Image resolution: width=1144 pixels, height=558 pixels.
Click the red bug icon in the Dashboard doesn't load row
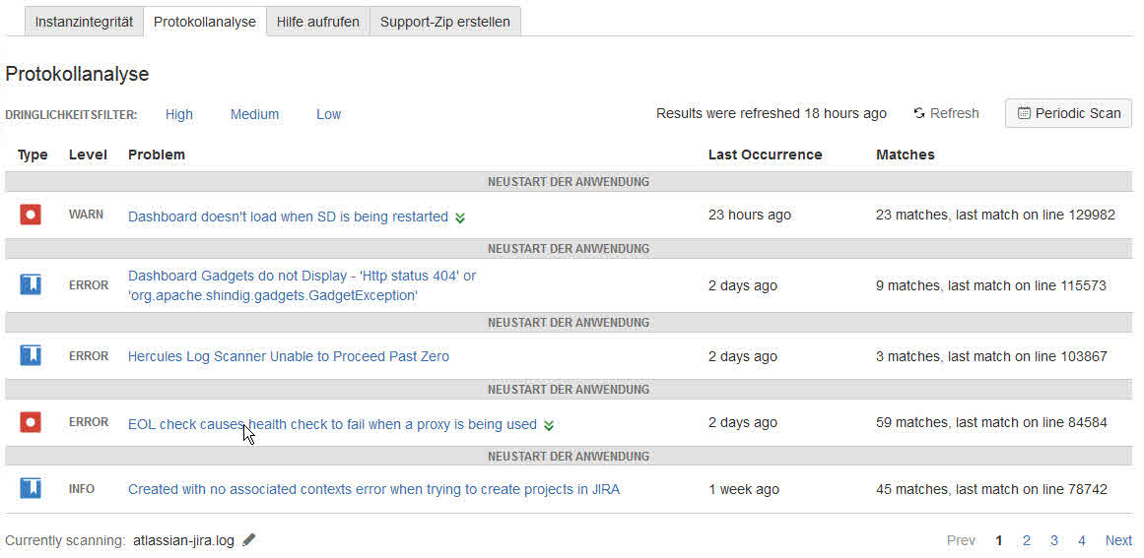click(30, 215)
